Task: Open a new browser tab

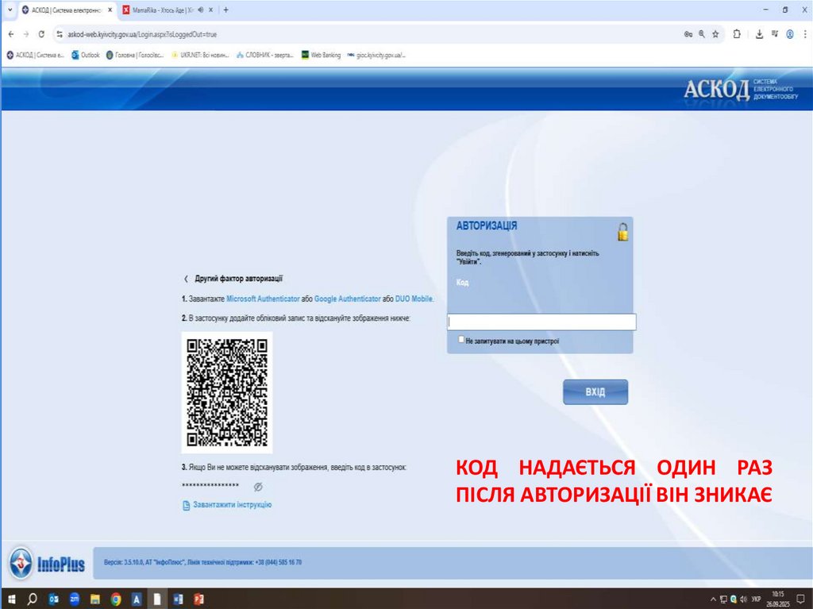Action: pyautogui.click(x=225, y=10)
